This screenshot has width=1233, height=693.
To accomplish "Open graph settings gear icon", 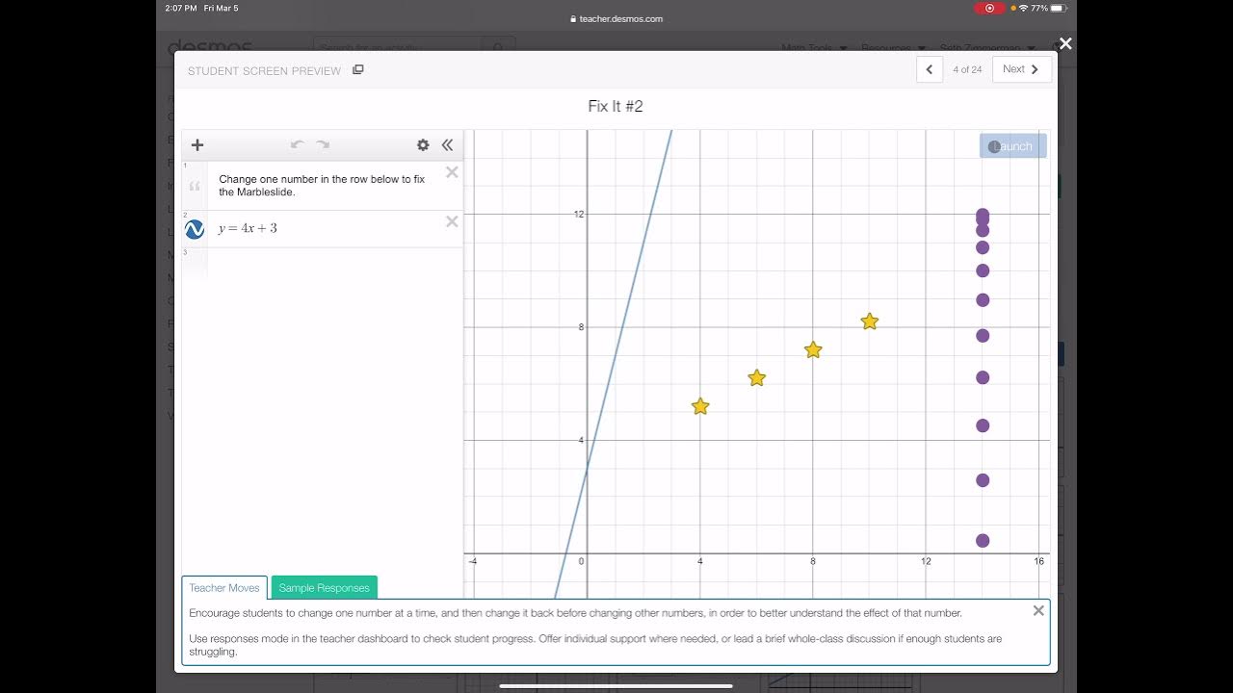I will 423,145.
